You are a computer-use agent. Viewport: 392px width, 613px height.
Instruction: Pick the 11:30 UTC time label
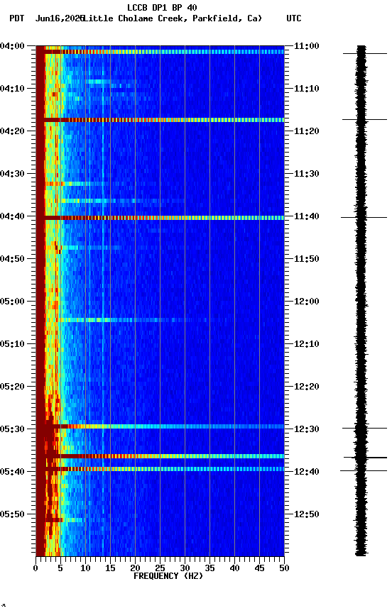click(307, 174)
